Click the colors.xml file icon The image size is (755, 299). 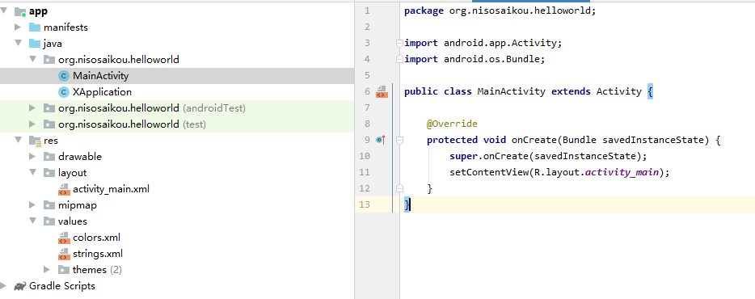tap(64, 238)
